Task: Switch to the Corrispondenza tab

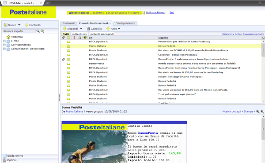Action: [125, 23]
